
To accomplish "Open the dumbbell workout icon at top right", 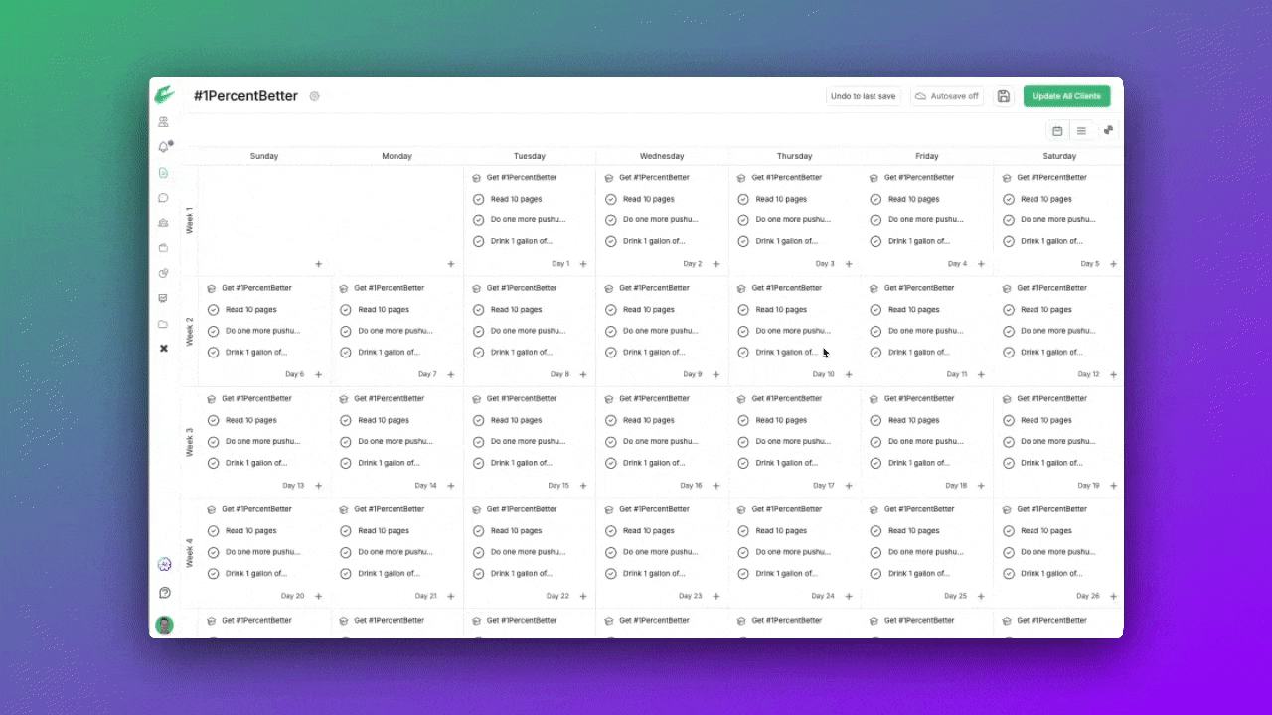I will pos(1108,130).
